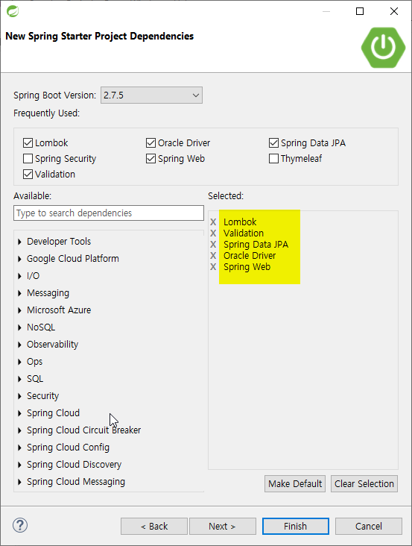Screen dimensions: 412x546
Task: Expand the I/O category
Action: (x=20, y=276)
